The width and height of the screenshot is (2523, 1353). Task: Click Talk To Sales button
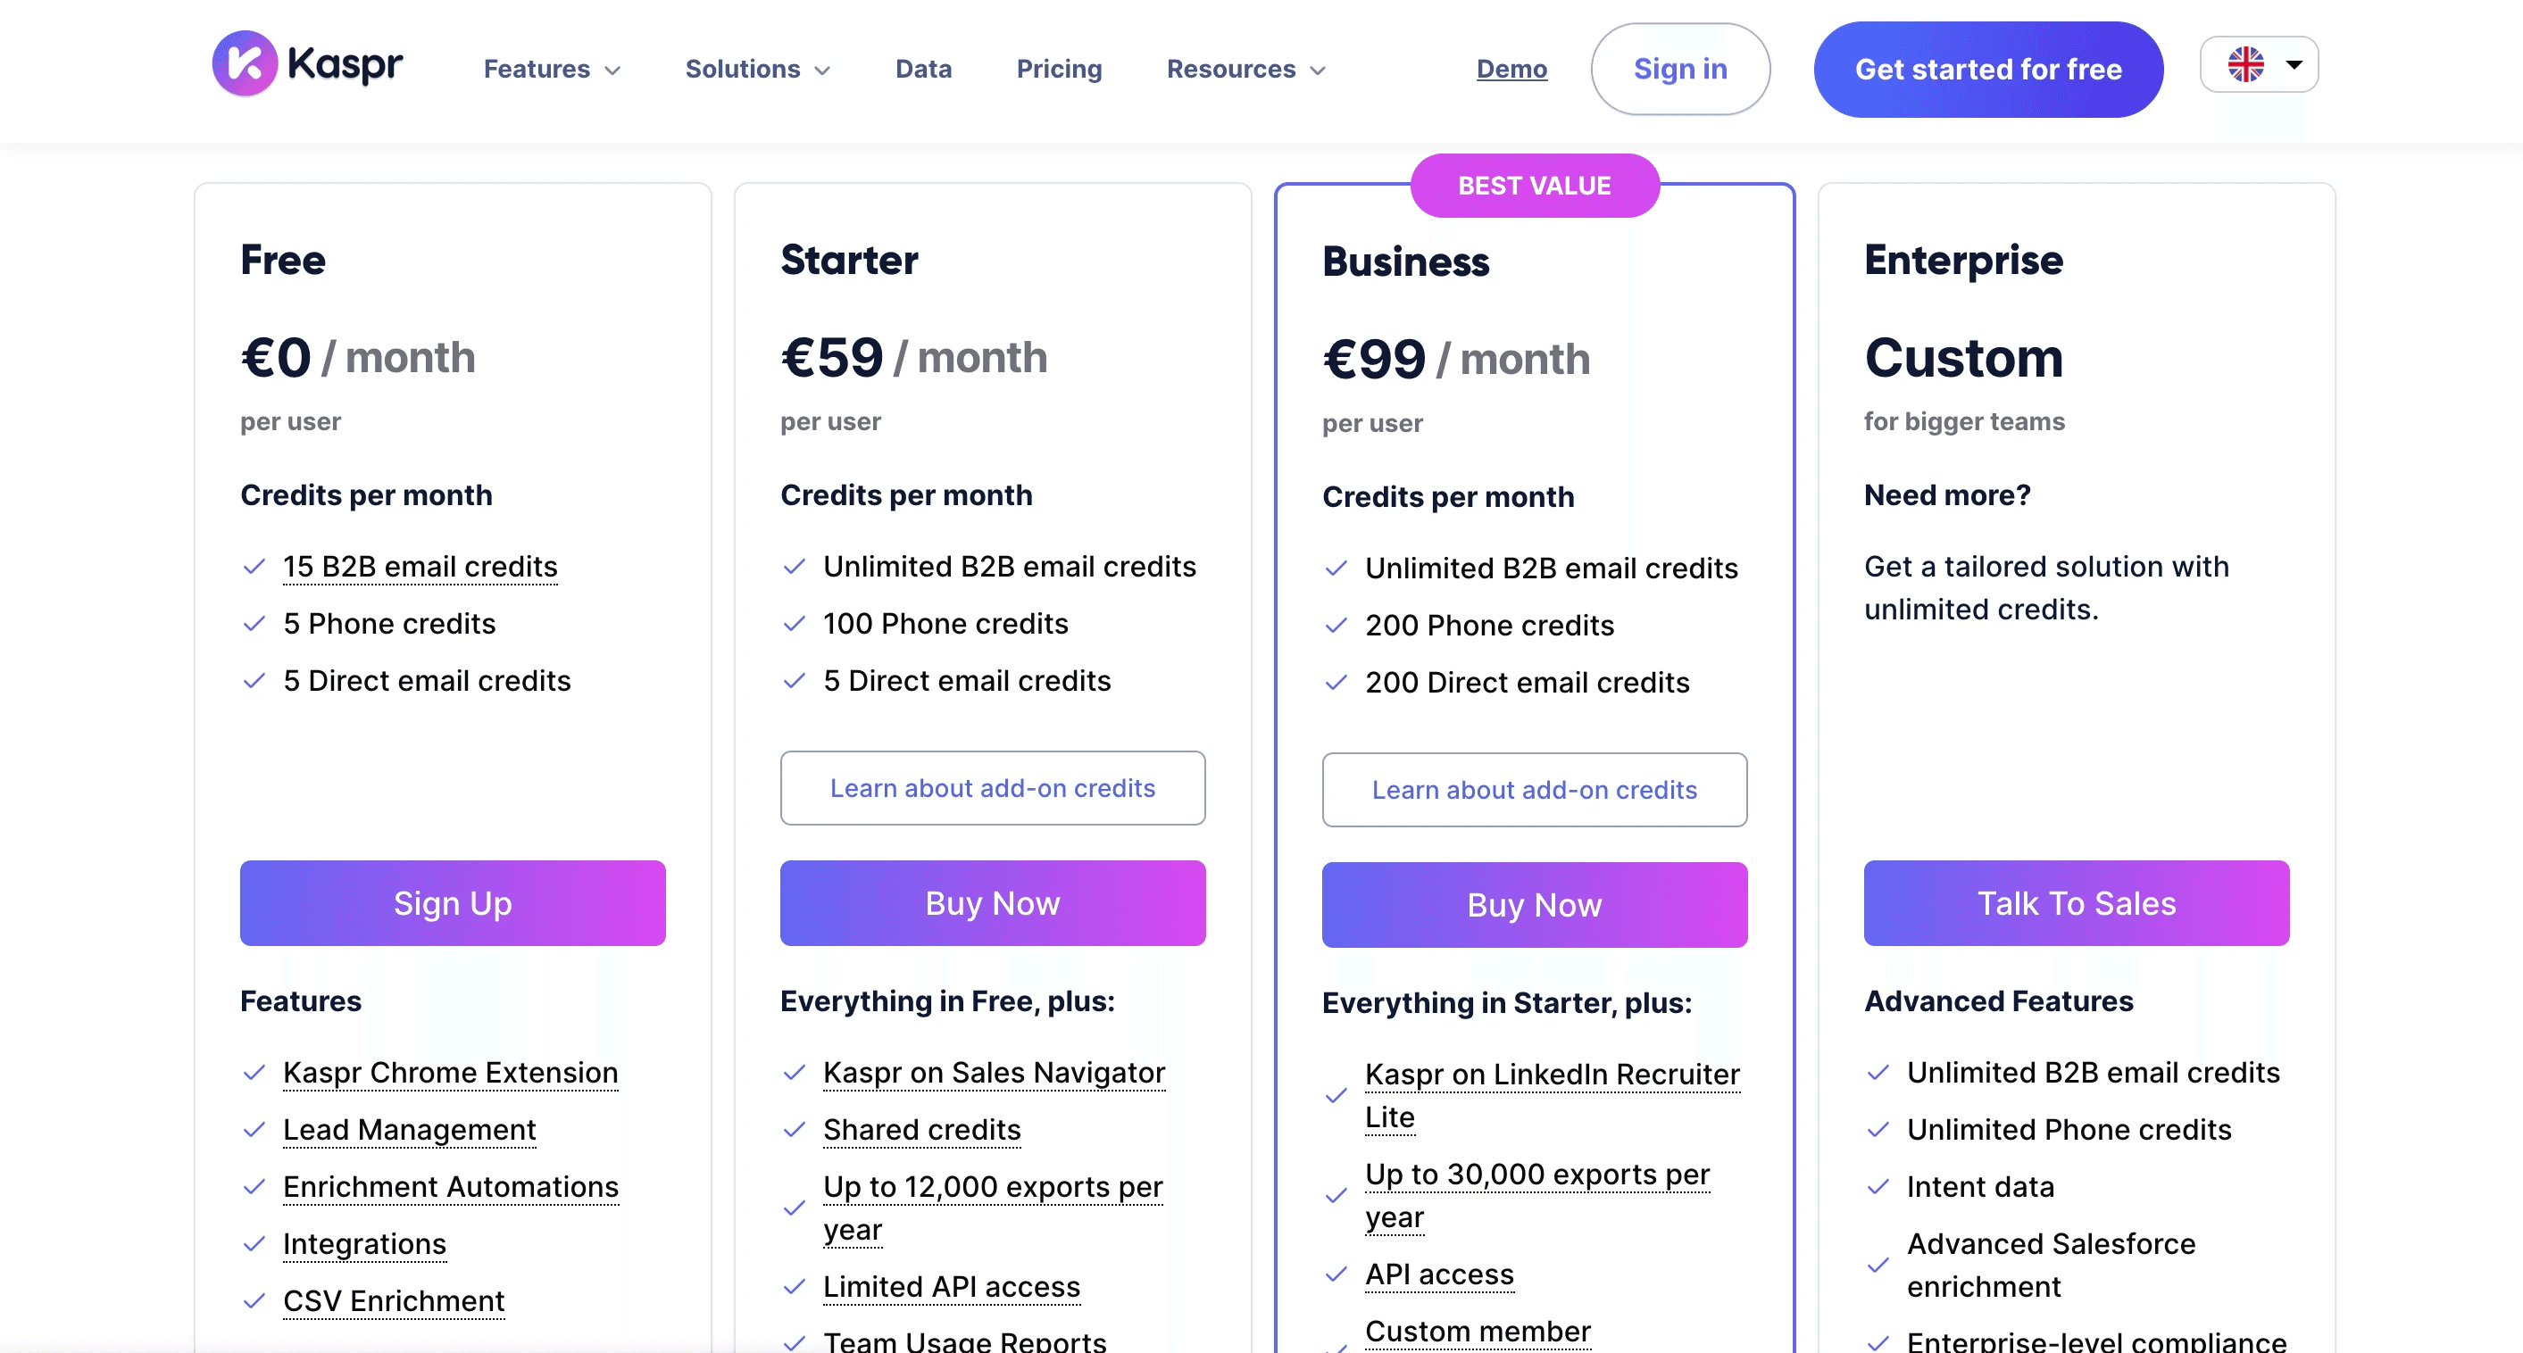coord(2076,903)
